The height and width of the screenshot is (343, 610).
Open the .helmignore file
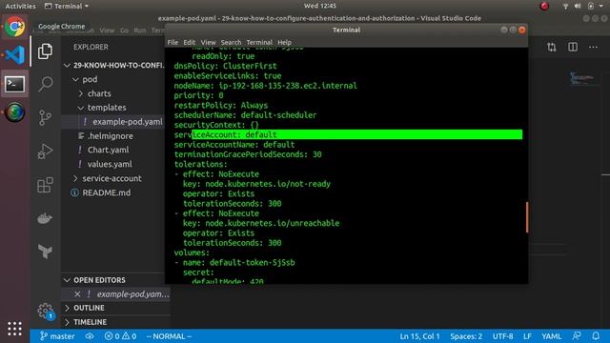click(111, 136)
